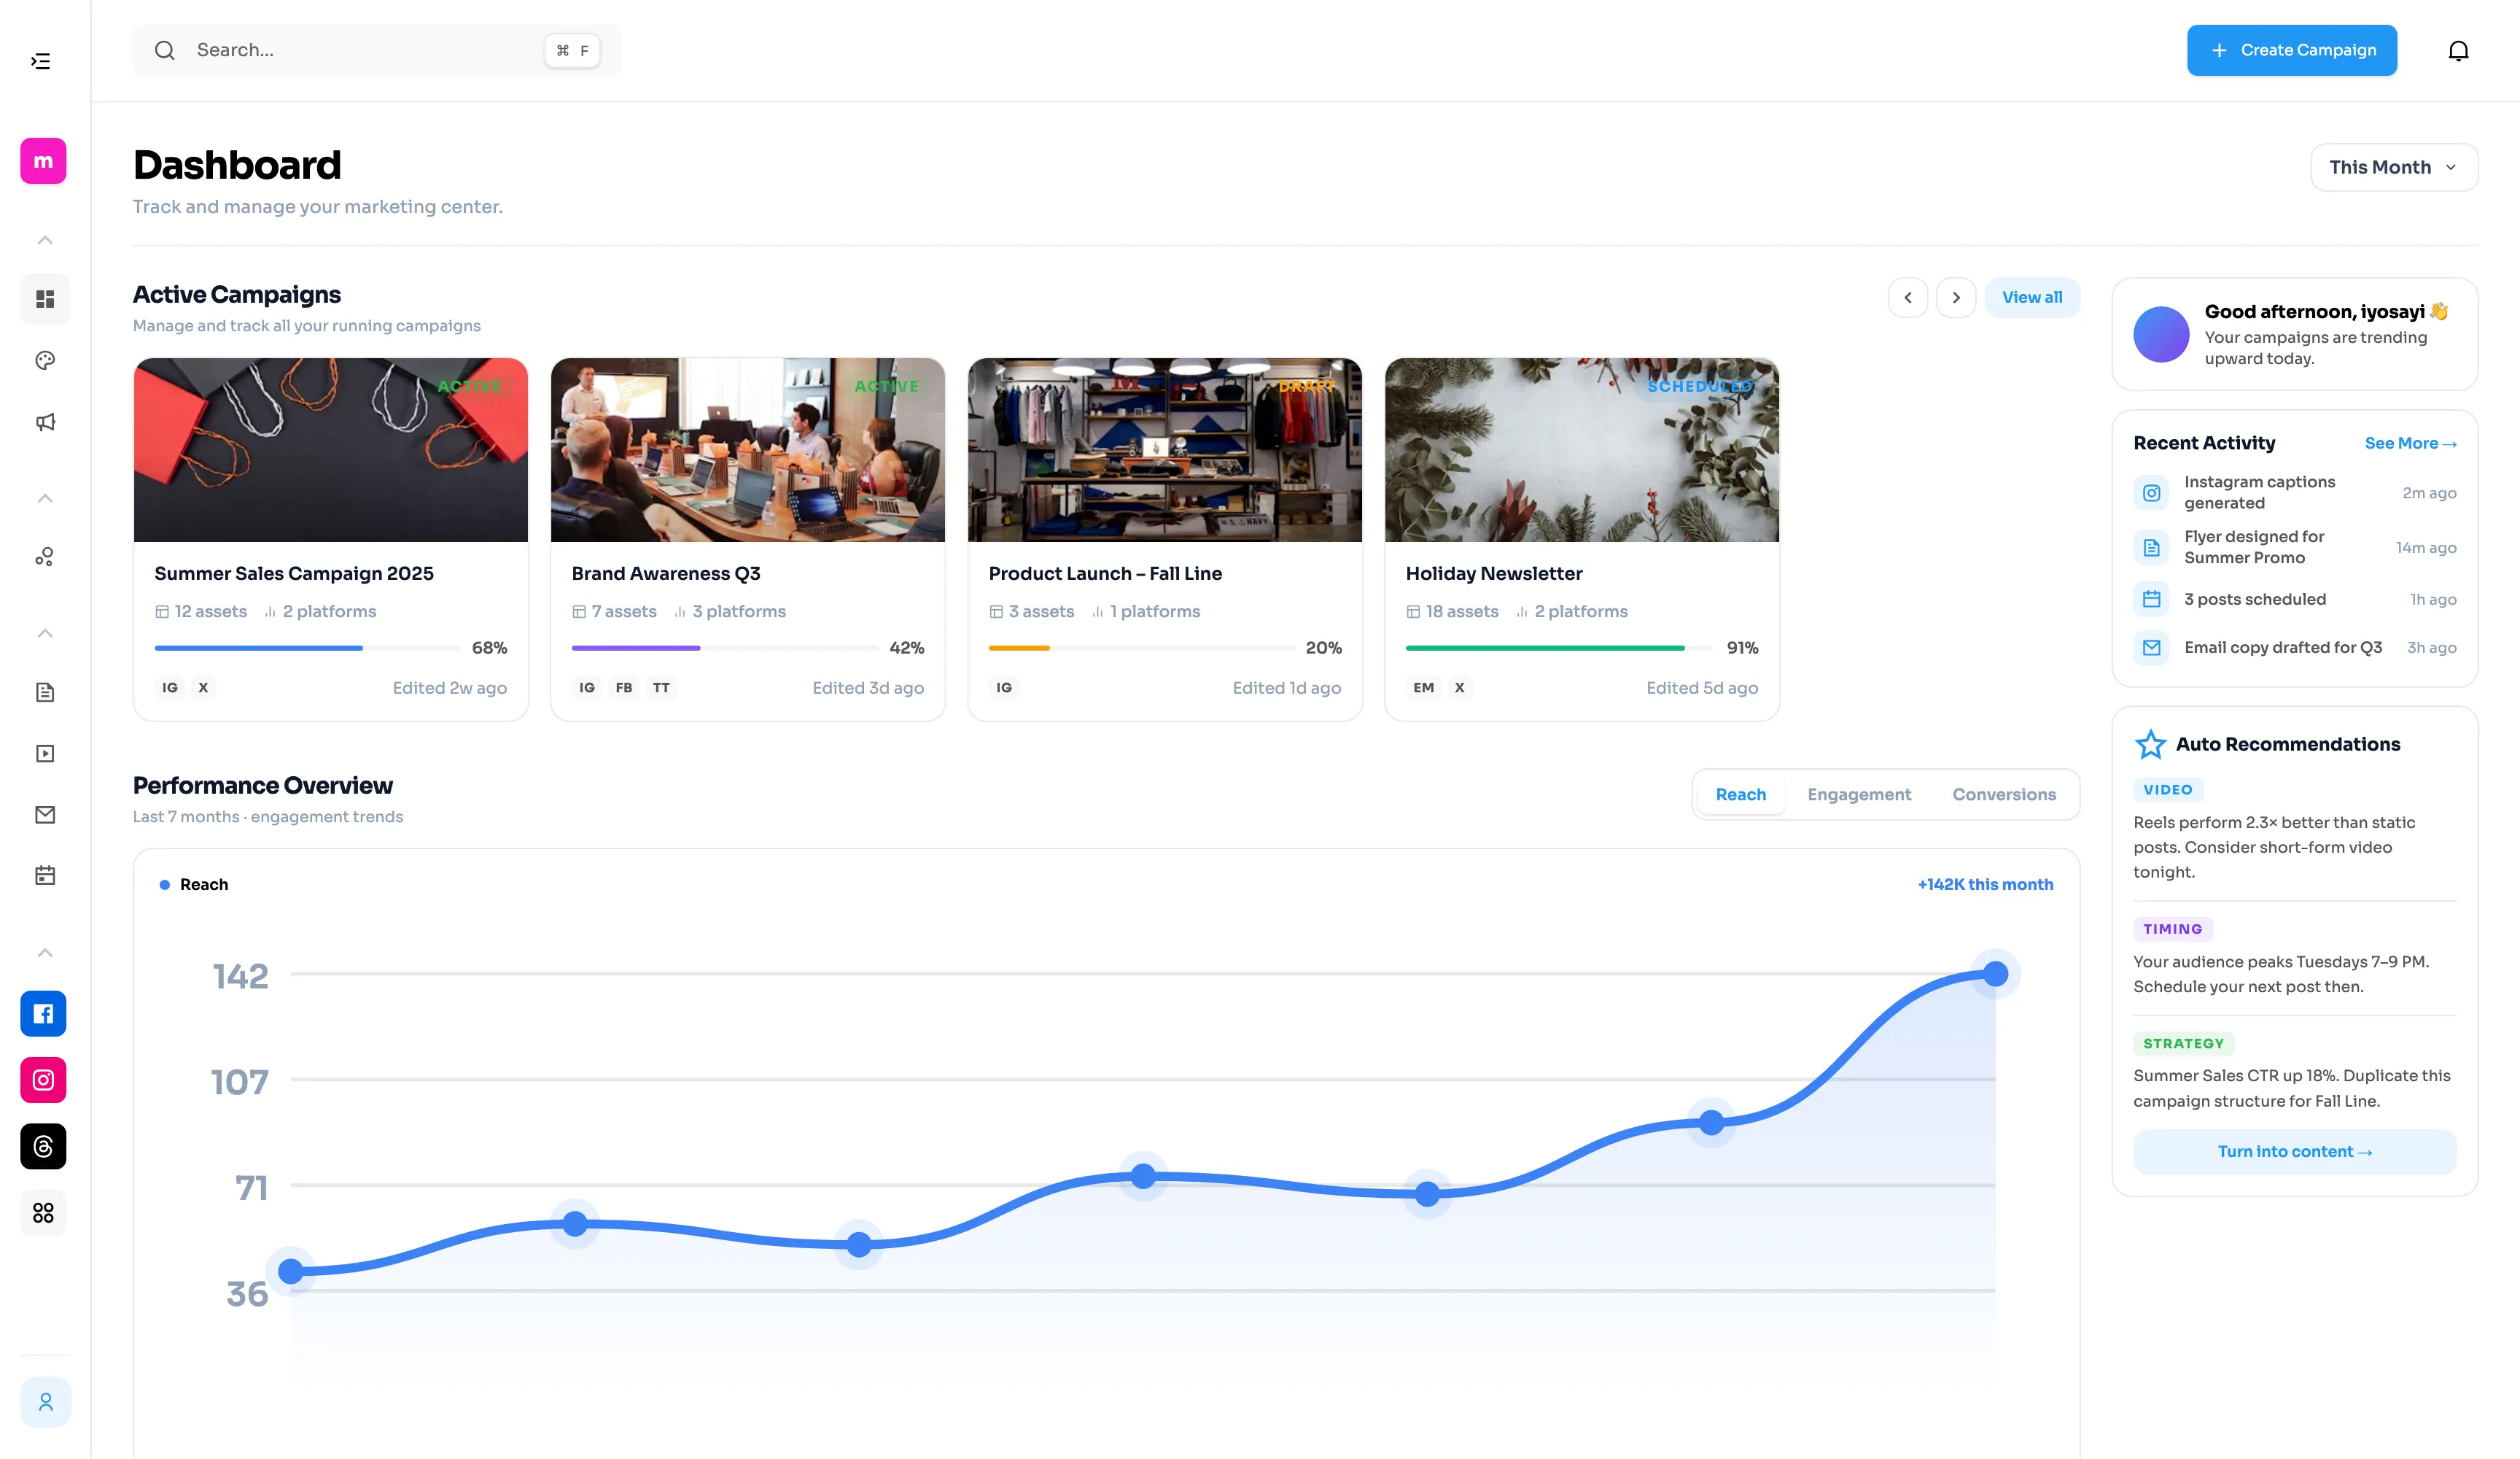This screenshot has width=2520, height=1459.
Task: Click the '+142K this month' label
Action: [1985, 885]
